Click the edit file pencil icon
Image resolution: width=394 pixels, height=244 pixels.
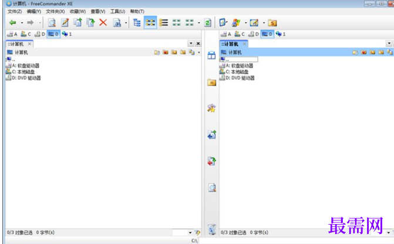click(x=65, y=23)
